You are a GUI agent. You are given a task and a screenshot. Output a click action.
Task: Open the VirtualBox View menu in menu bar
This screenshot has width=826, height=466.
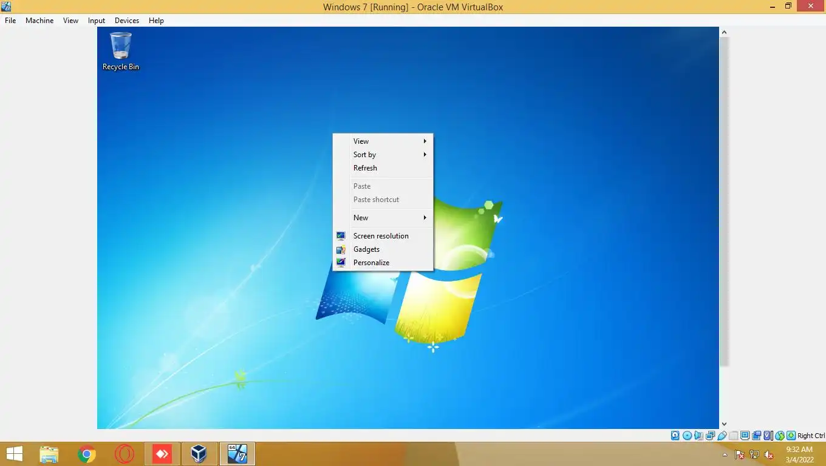pyautogui.click(x=70, y=20)
